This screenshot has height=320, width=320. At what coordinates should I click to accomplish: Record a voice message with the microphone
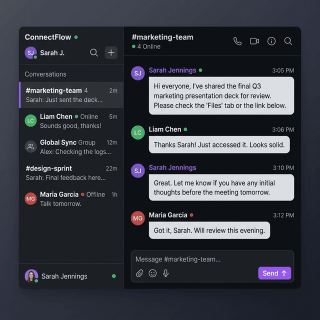tap(165, 273)
